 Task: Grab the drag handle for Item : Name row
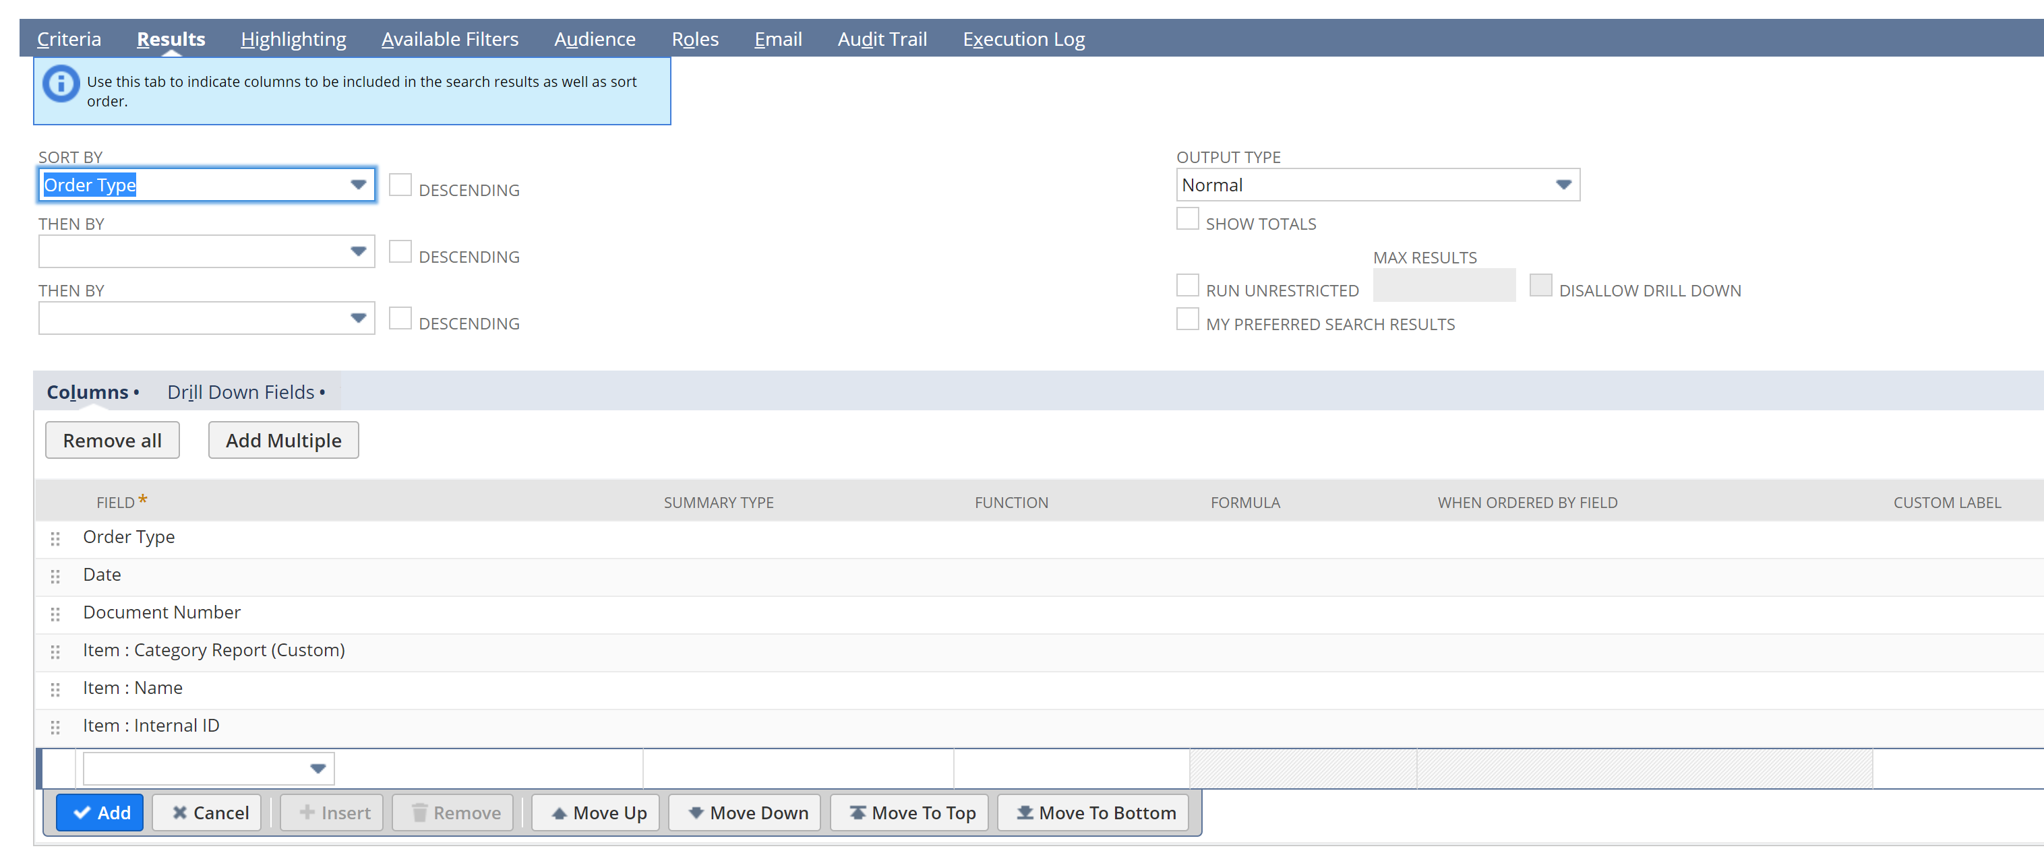(x=55, y=690)
